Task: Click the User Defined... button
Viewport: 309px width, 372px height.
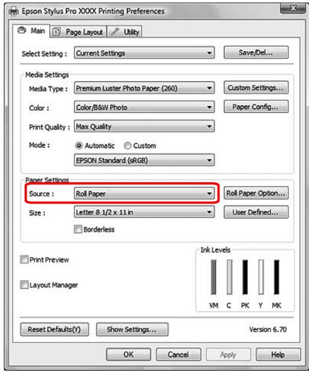Action: pyautogui.click(x=256, y=212)
